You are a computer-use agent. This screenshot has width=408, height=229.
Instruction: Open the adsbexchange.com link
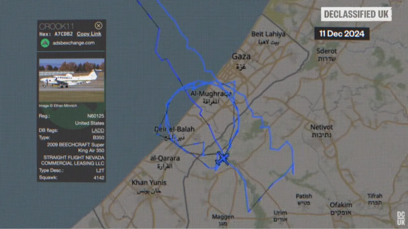point(74,43)
